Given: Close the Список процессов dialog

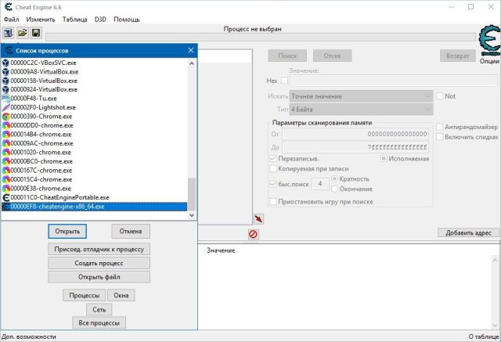Looking at the screenshot, I should pos(190,50).
